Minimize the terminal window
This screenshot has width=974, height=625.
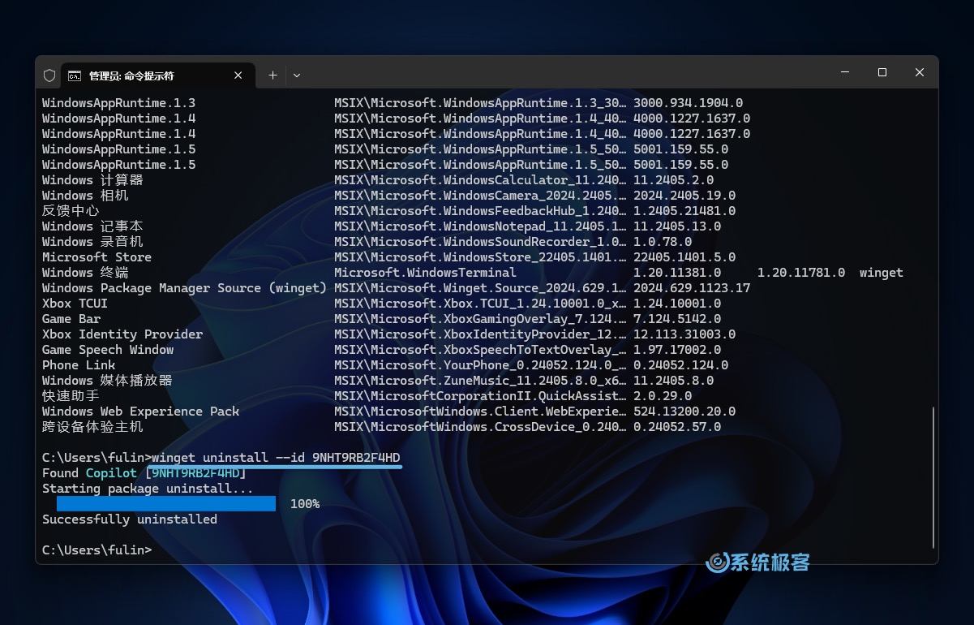(x=845, y=72)
